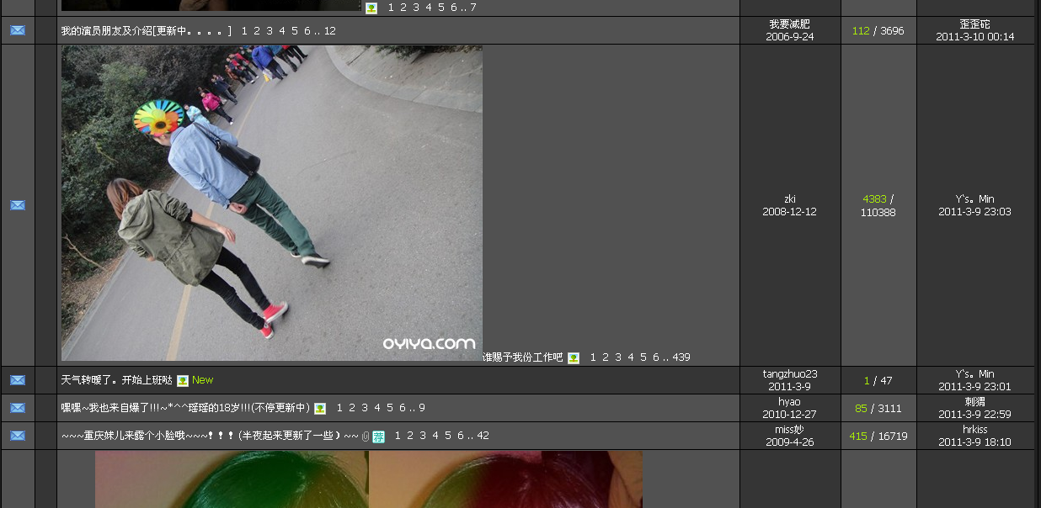Go to page 2 of 重庆妹儿 thread
This screenshot has width=1041, height=508.
tap(410, 436)
